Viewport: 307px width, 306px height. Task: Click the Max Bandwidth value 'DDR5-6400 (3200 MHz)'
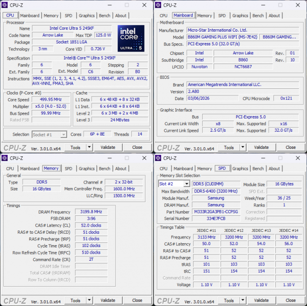point(216,191)
